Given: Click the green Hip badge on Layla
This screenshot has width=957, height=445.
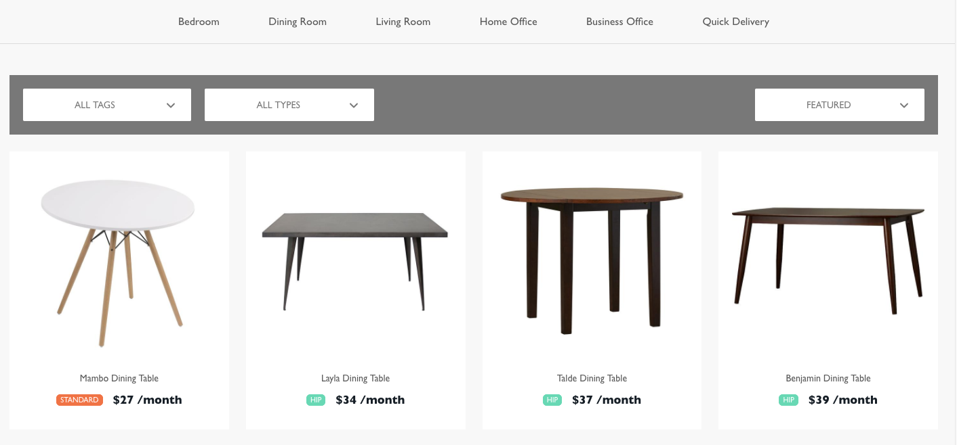Looking at the screenshot, I should pyautogui.click(x=316, y=400).
